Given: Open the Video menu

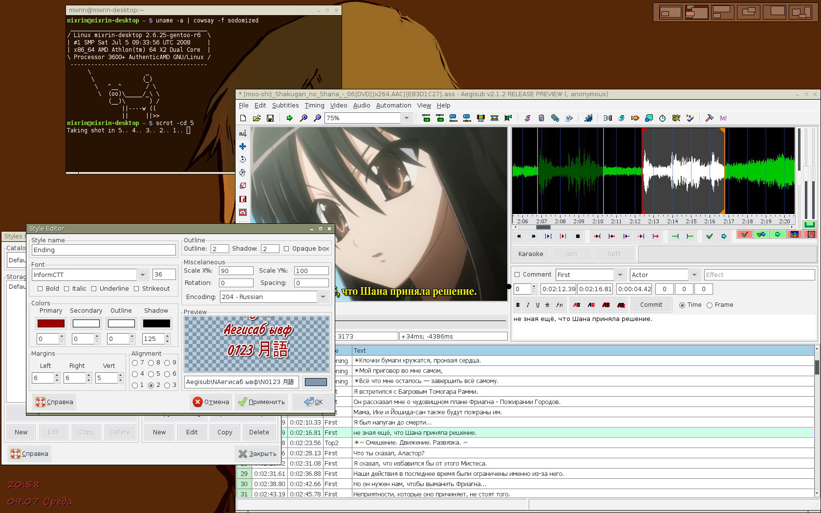Looking at the screenshot, I should (x=338, y=106).
